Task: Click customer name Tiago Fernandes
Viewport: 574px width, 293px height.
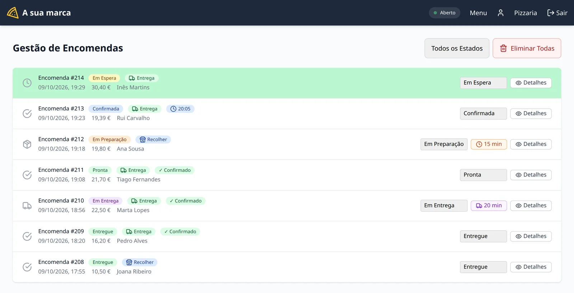Action: point(138,180)
